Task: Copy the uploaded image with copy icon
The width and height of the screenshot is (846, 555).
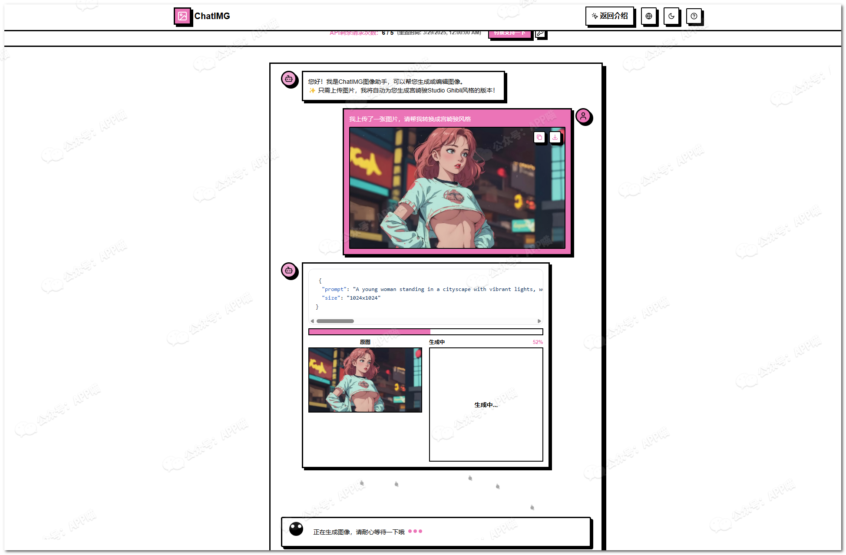Action: click(x=539, y=137)
